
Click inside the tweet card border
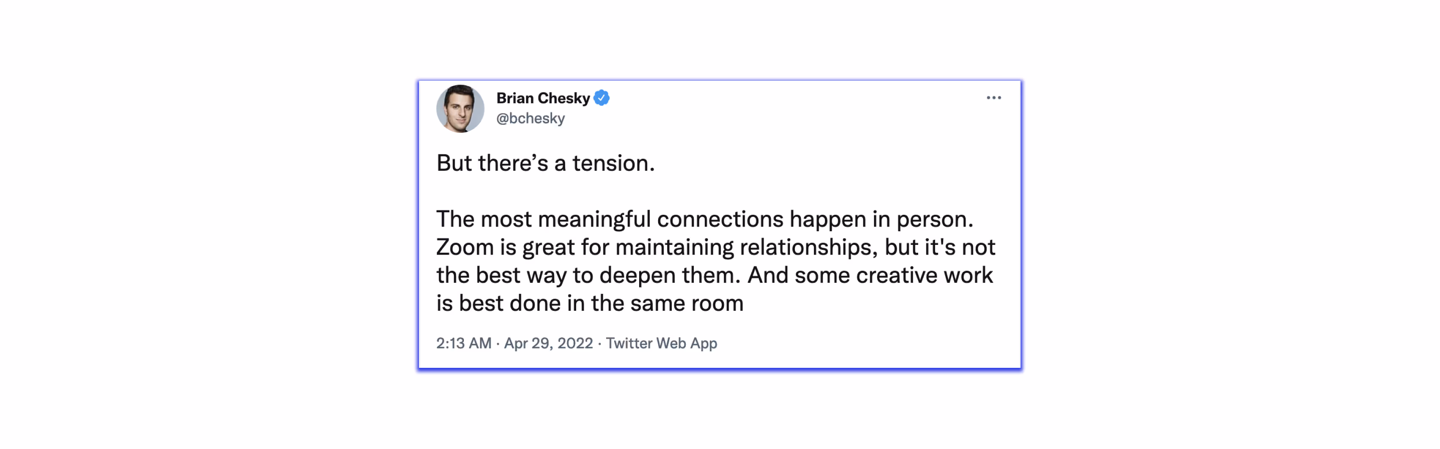click(x=715, y=223)
